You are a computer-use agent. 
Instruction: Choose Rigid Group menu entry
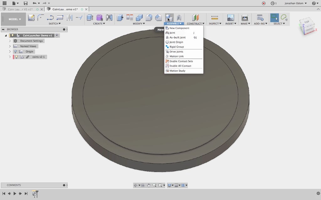click(x=184, y=47)
